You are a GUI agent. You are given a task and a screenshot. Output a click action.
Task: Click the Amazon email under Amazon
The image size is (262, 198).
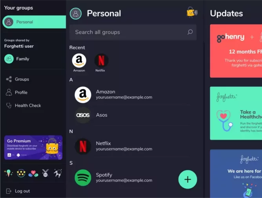point(124,97)
